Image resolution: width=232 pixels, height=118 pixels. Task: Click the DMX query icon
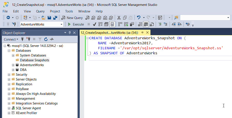point(99,18)
